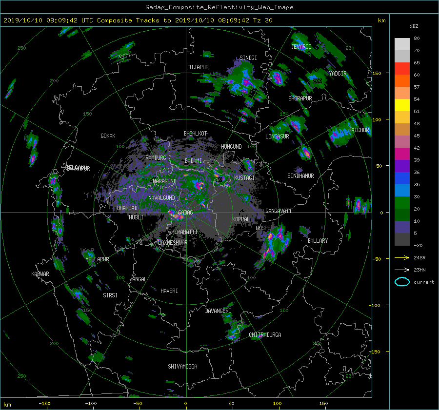Select the yellow 51 dBZ color swatch
Screen dimensions: 439x410
click(402, 105)
